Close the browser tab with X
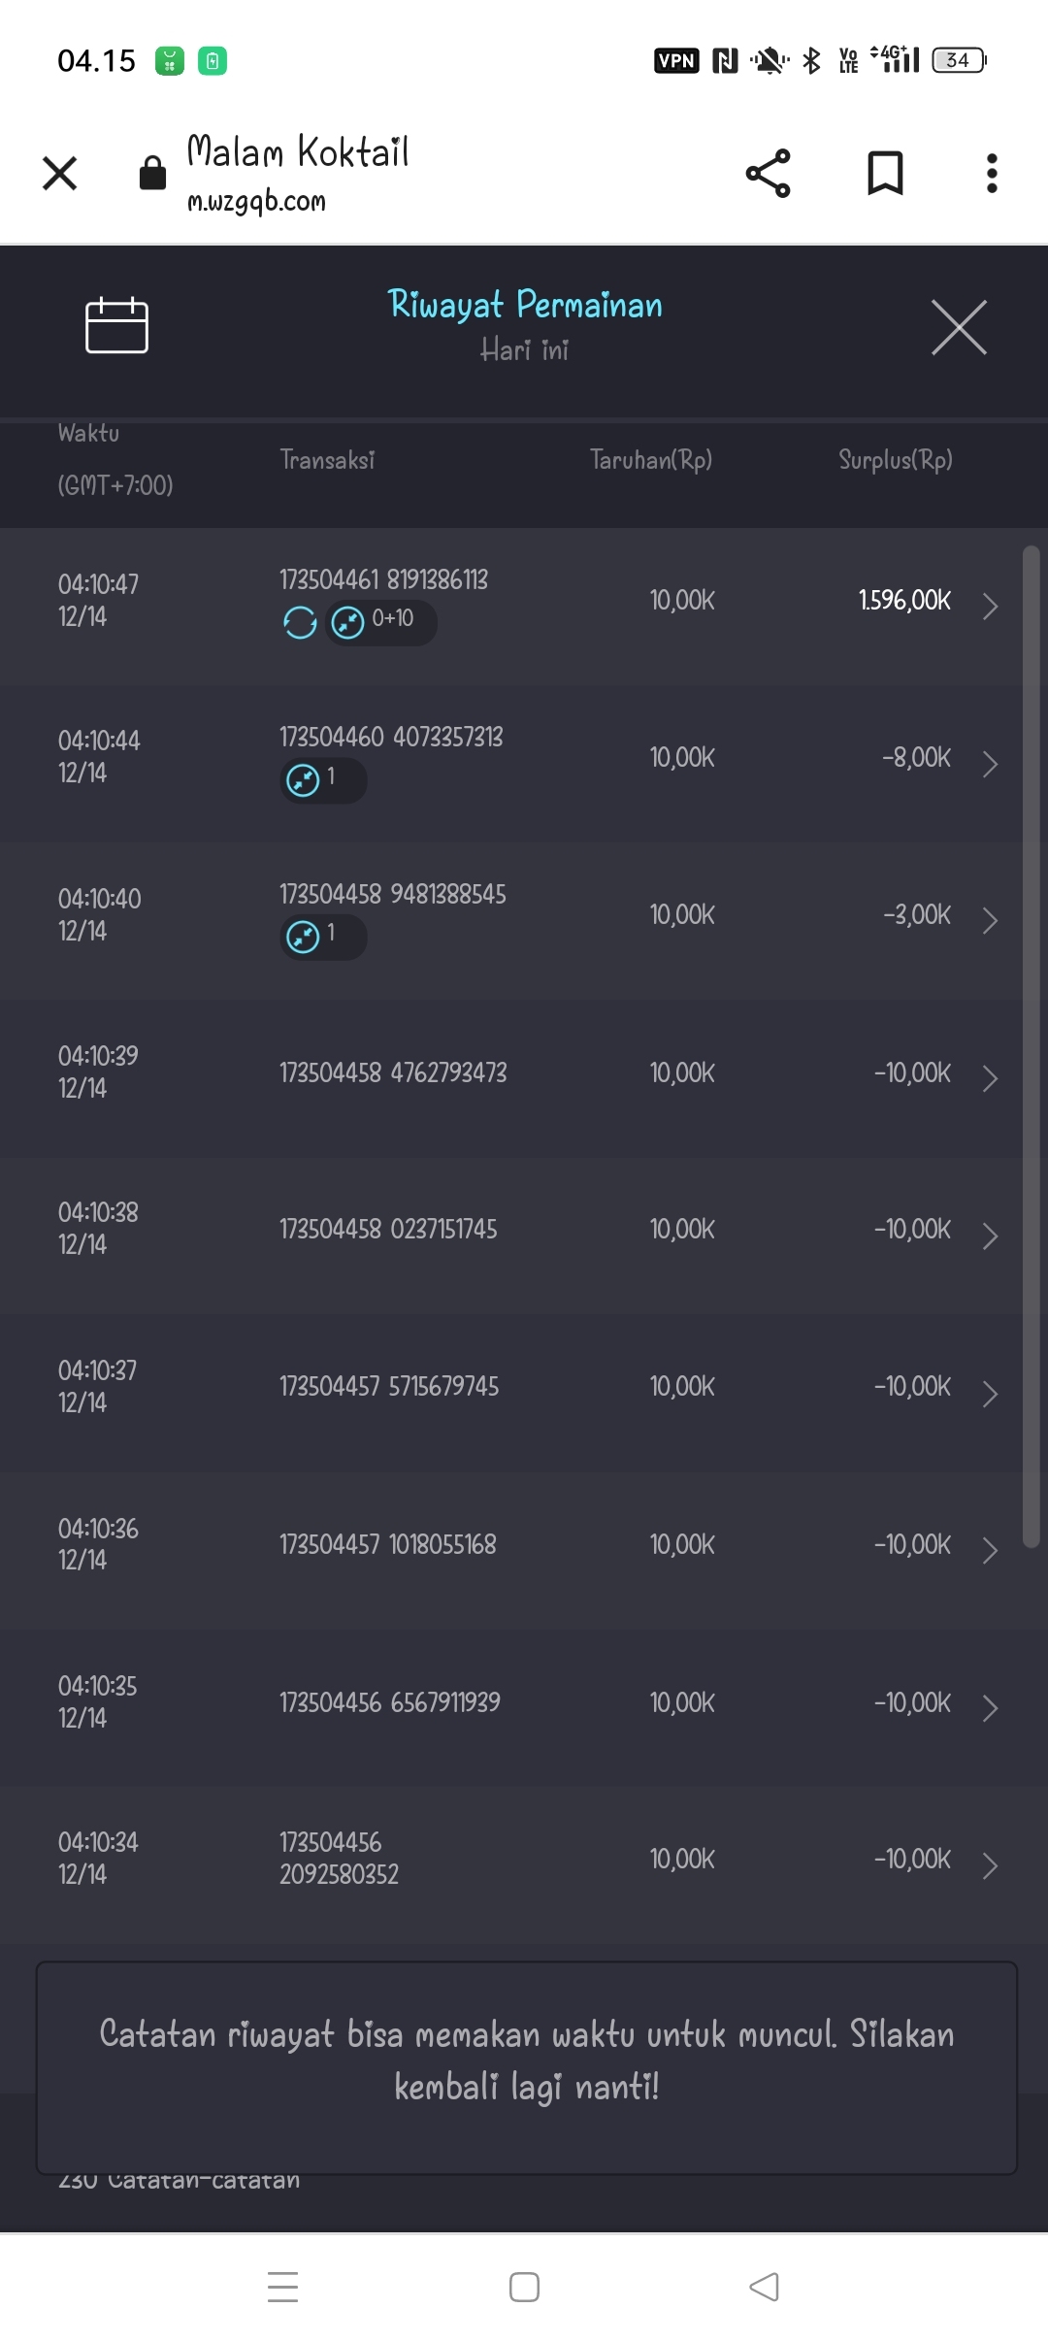 click(60, 174)
